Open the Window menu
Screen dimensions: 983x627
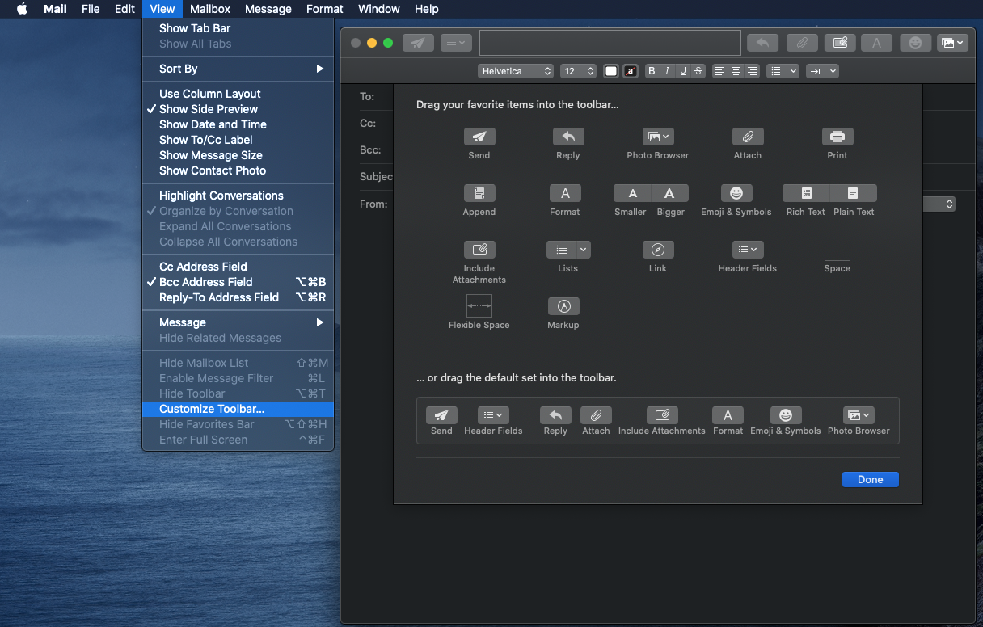coord(379,9)
